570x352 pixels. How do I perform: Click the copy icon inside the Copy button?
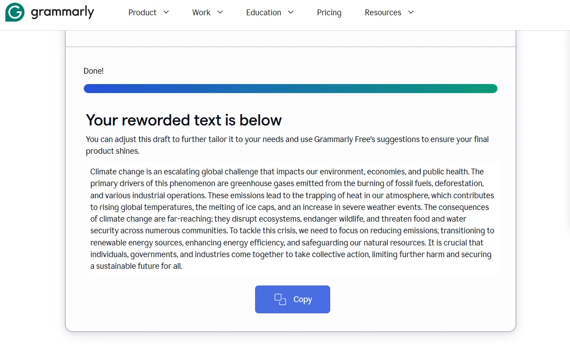pyautogui.click(x=279, y=299)
